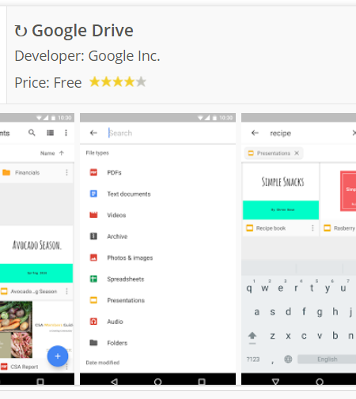Select Presentations file type in search list
Image resolution: width=356 pixels, height=399 pixels.
pos(157,300)
